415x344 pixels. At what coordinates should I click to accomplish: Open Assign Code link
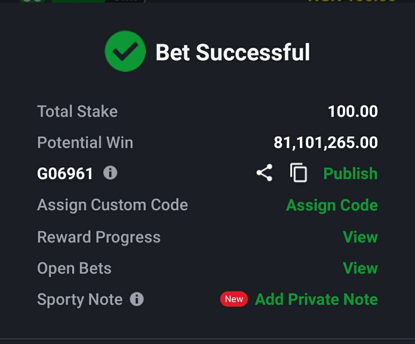[332, 205]
